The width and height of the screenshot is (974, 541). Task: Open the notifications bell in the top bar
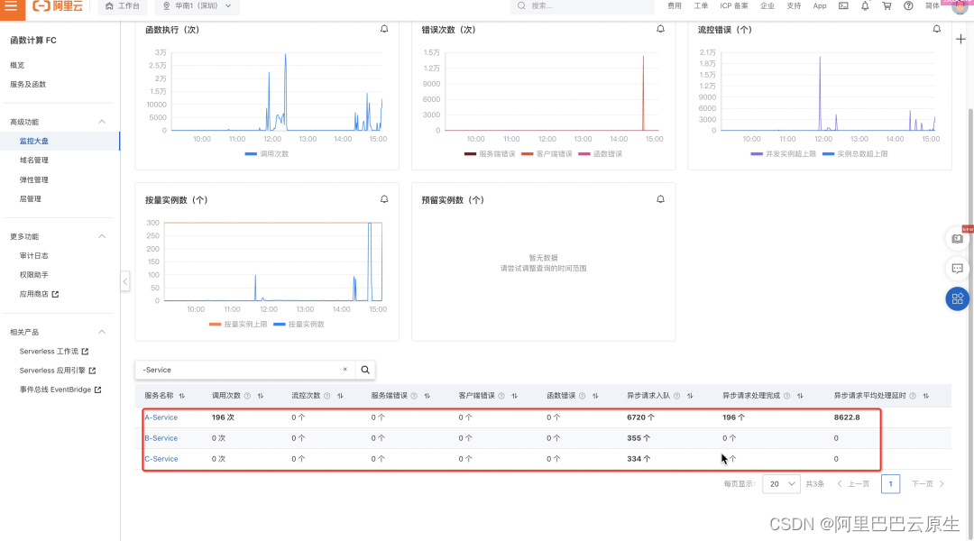(865, 6)
